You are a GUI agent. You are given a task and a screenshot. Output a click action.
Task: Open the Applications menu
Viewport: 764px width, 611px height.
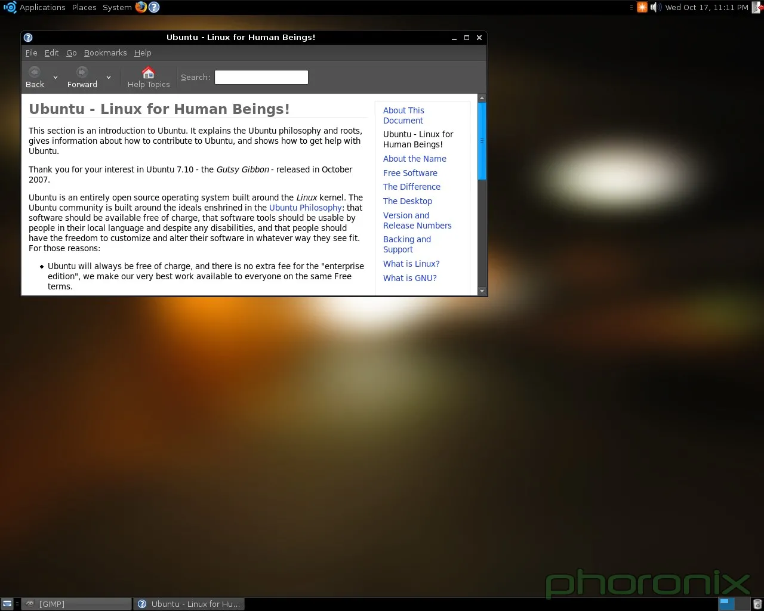42,7
